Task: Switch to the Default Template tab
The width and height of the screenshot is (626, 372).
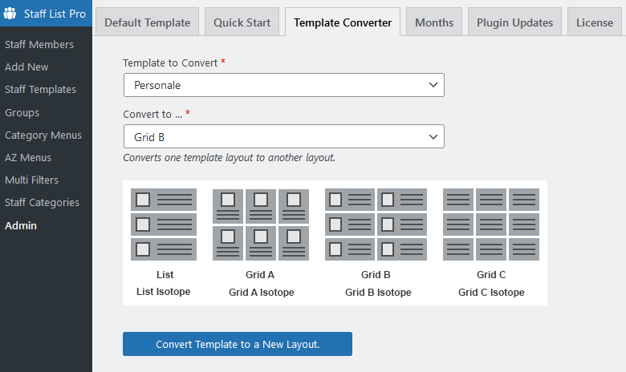Action: pyautogui.click(x=147, y=22)
